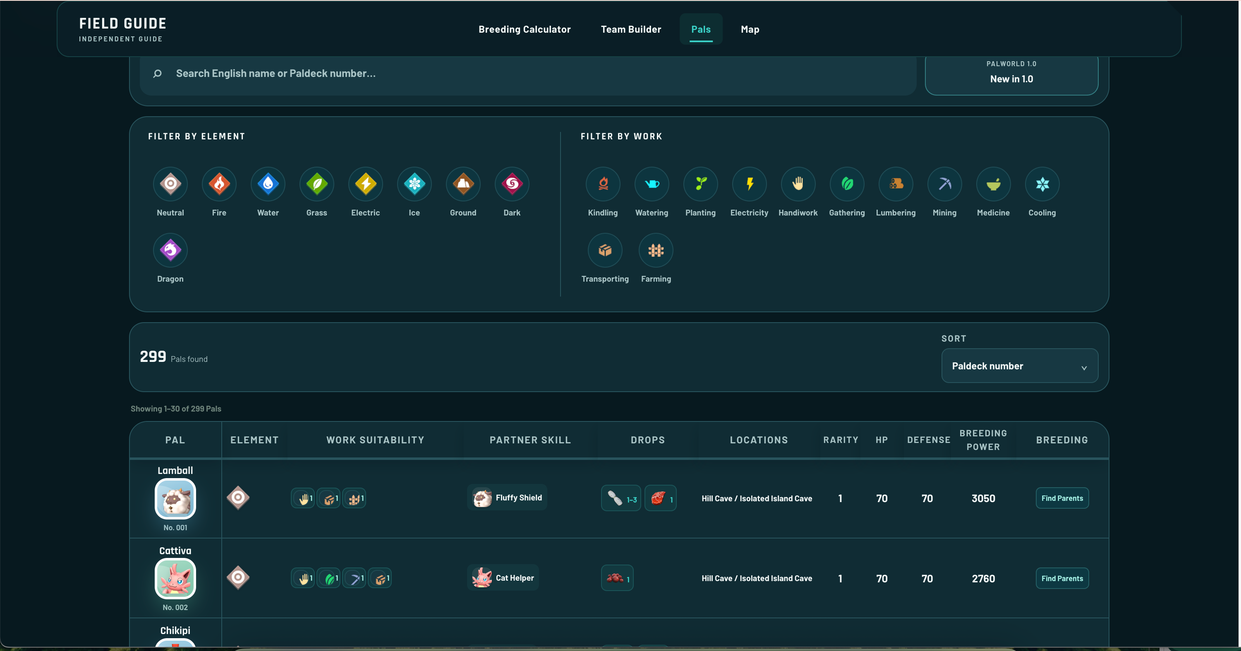
Task: Open the Map tab
Action: pyautogui.click(x=750, y=29)
